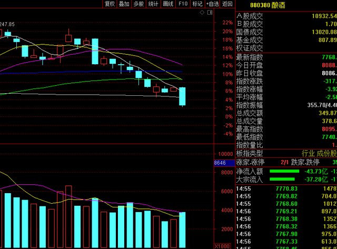Click the 返回 back button
The width and height of the screenshot is (337, 249).
227,4
